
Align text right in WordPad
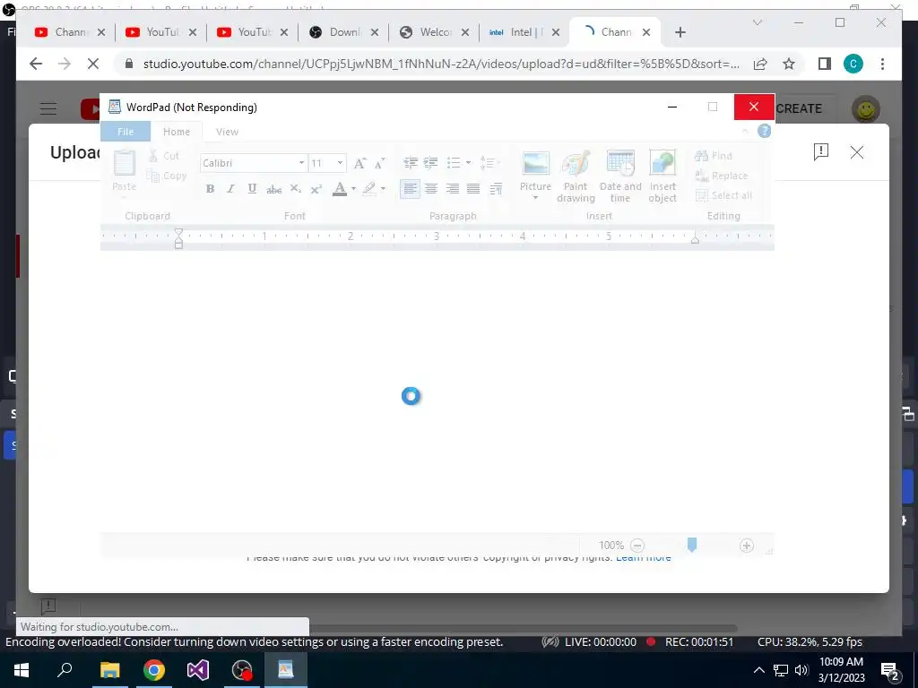pos(452,188)
